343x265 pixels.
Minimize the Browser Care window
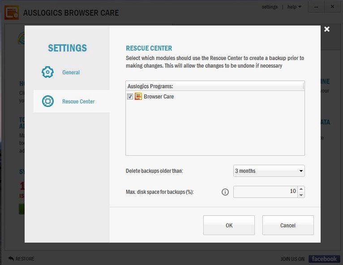pos(316,7)
